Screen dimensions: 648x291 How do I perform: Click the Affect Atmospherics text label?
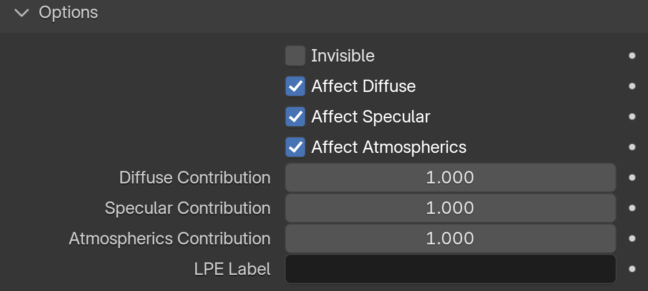389,147
